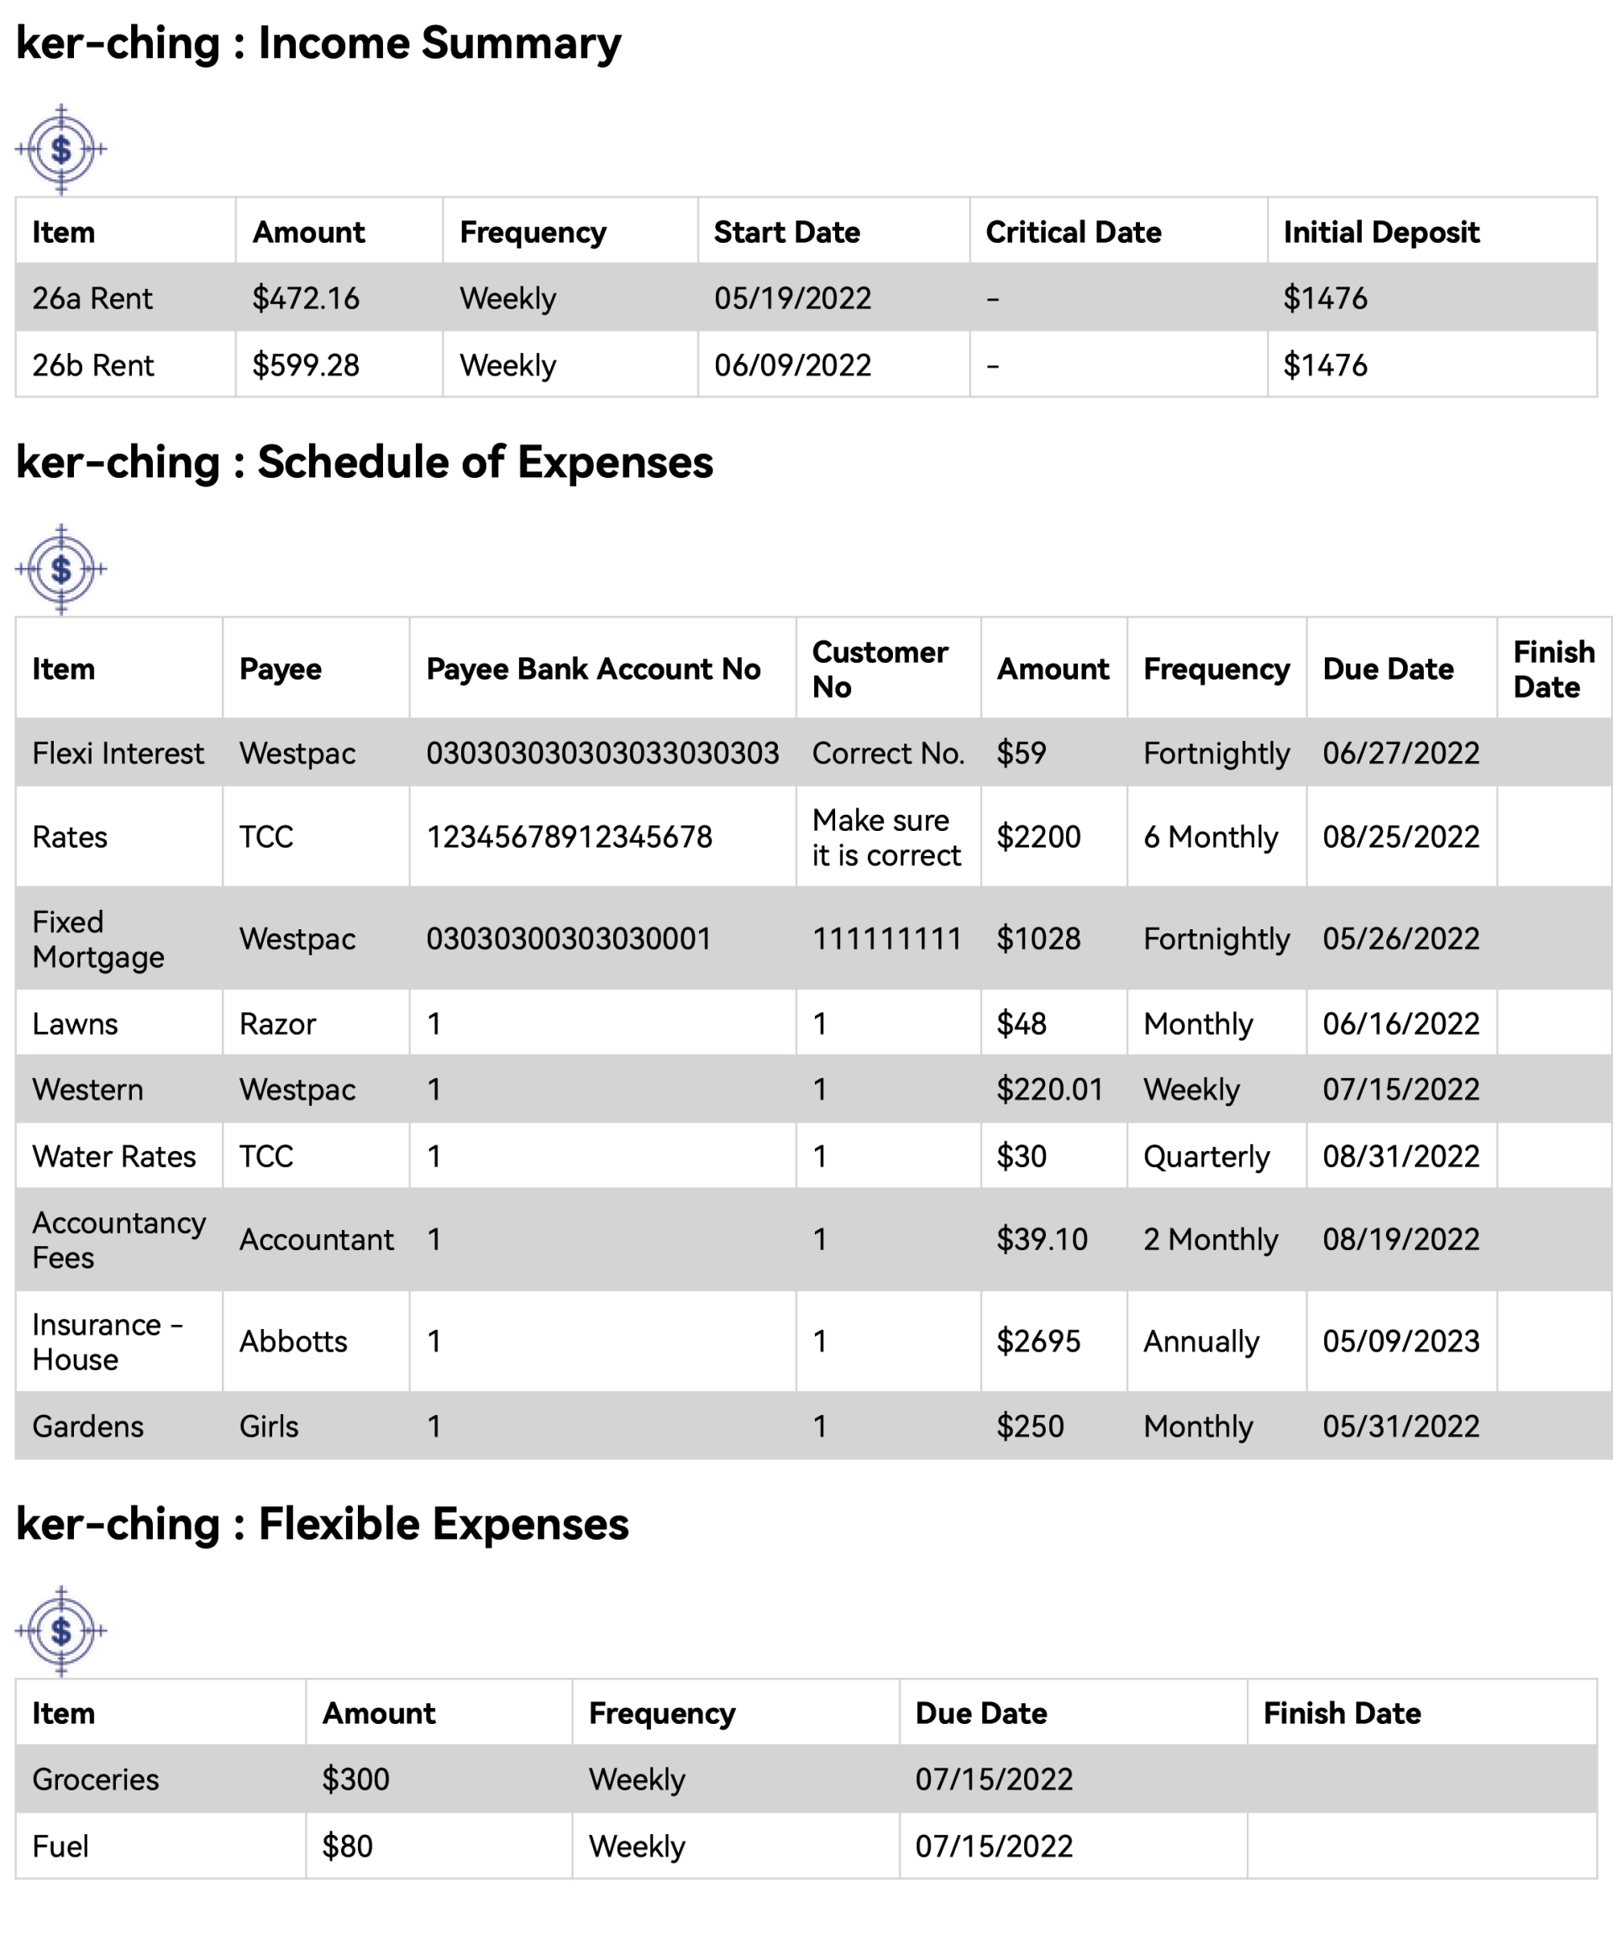Select the Groceries flexible expense row

point(806,1779)
